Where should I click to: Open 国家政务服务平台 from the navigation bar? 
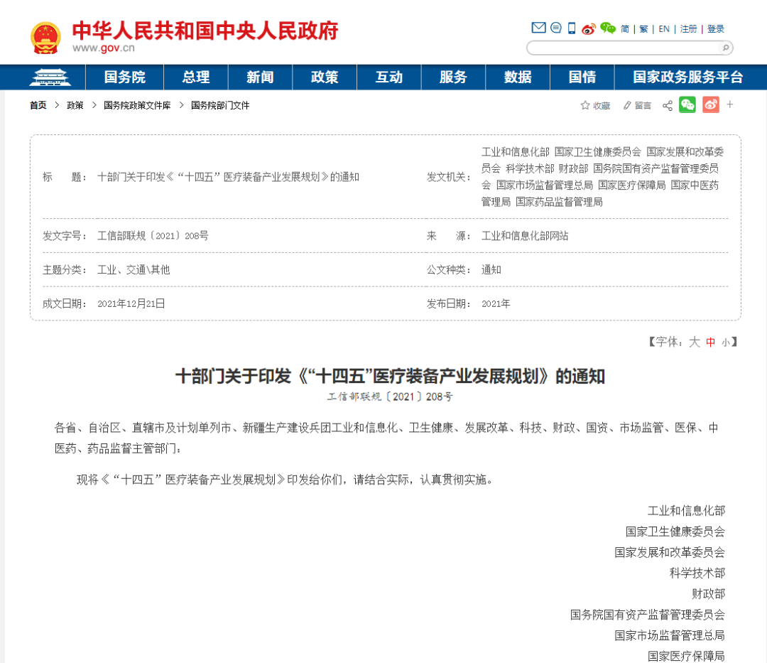[x=687, y=77]
